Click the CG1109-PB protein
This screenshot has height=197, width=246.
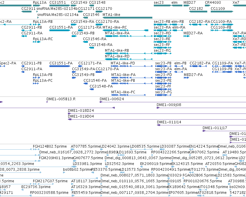tap(222, 72)
